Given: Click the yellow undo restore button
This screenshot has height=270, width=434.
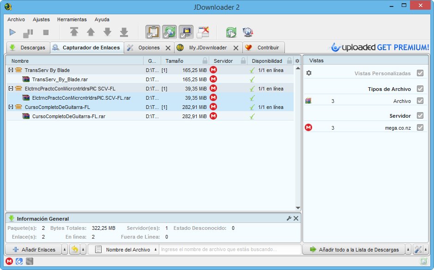Looking at the screenshot, I should pyautogui.click(x=75, y=250).
